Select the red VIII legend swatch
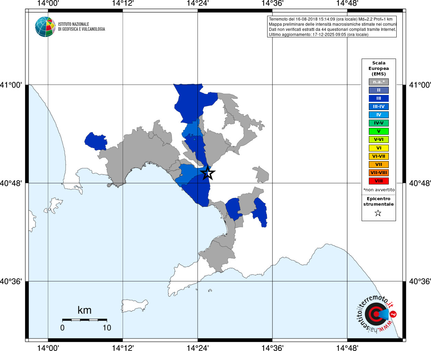 click(379, 181)
